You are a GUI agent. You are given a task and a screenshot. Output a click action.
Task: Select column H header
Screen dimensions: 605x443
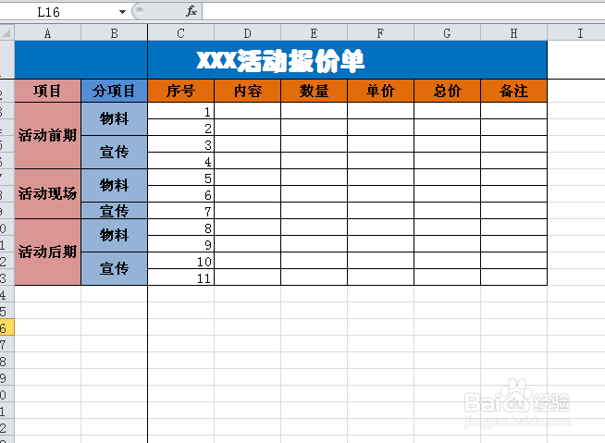(x=513, y=33)
